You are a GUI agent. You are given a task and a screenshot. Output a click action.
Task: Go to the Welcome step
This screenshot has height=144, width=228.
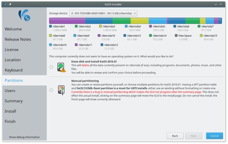[x=13, y=29]
